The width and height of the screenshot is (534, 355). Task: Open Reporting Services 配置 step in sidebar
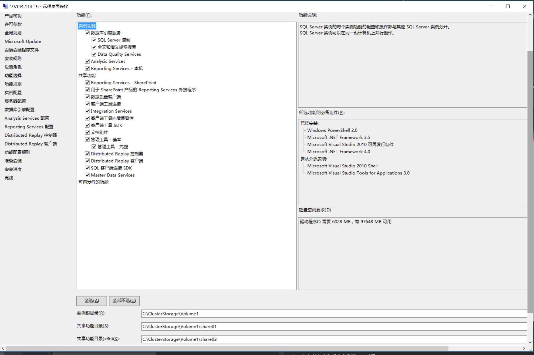29,127
